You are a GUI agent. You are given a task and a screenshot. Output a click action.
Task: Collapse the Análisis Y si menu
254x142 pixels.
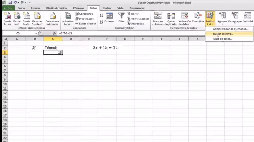point(210,19)
